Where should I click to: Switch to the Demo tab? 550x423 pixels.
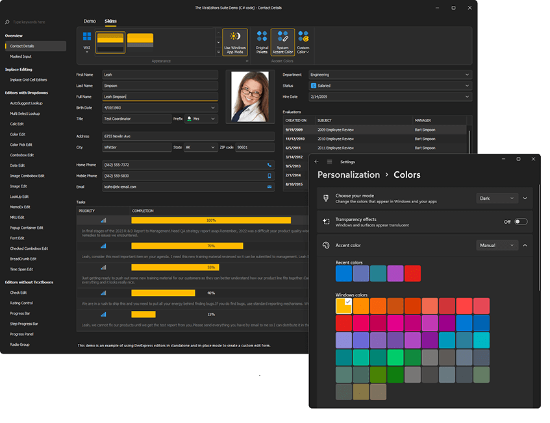click(89, 21)
